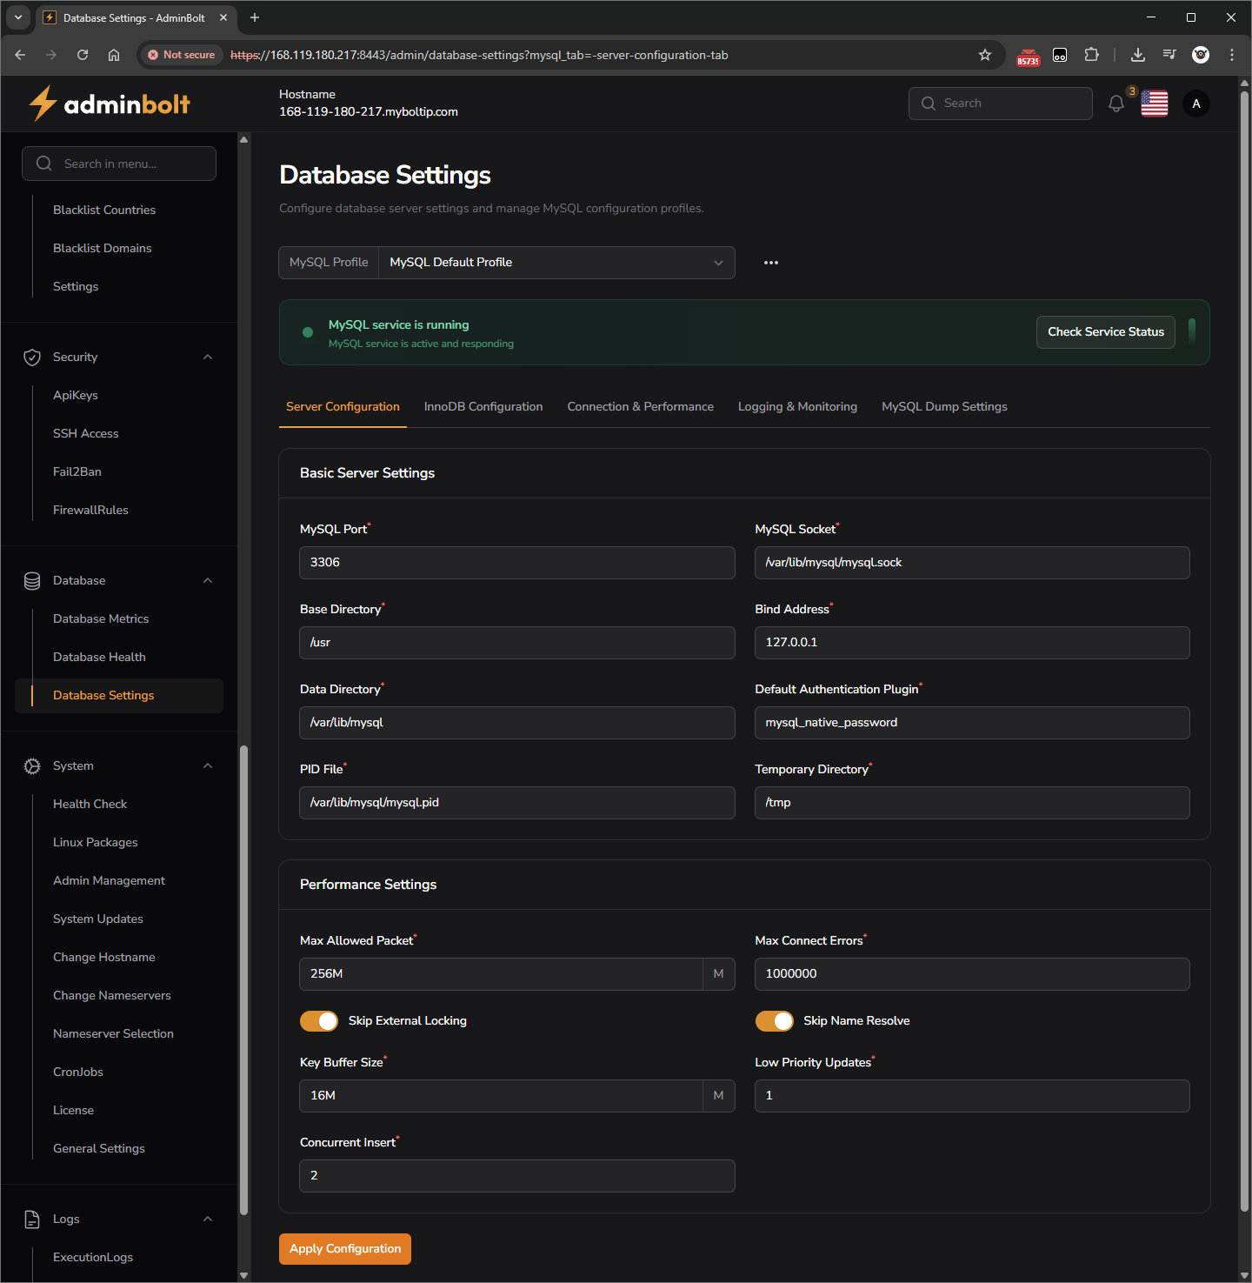Click the browser downloads icon
The image size is (1252, 1283).
[1137, 55]
